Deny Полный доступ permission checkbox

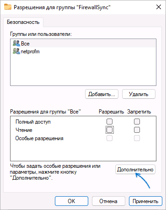coord(137,122)
